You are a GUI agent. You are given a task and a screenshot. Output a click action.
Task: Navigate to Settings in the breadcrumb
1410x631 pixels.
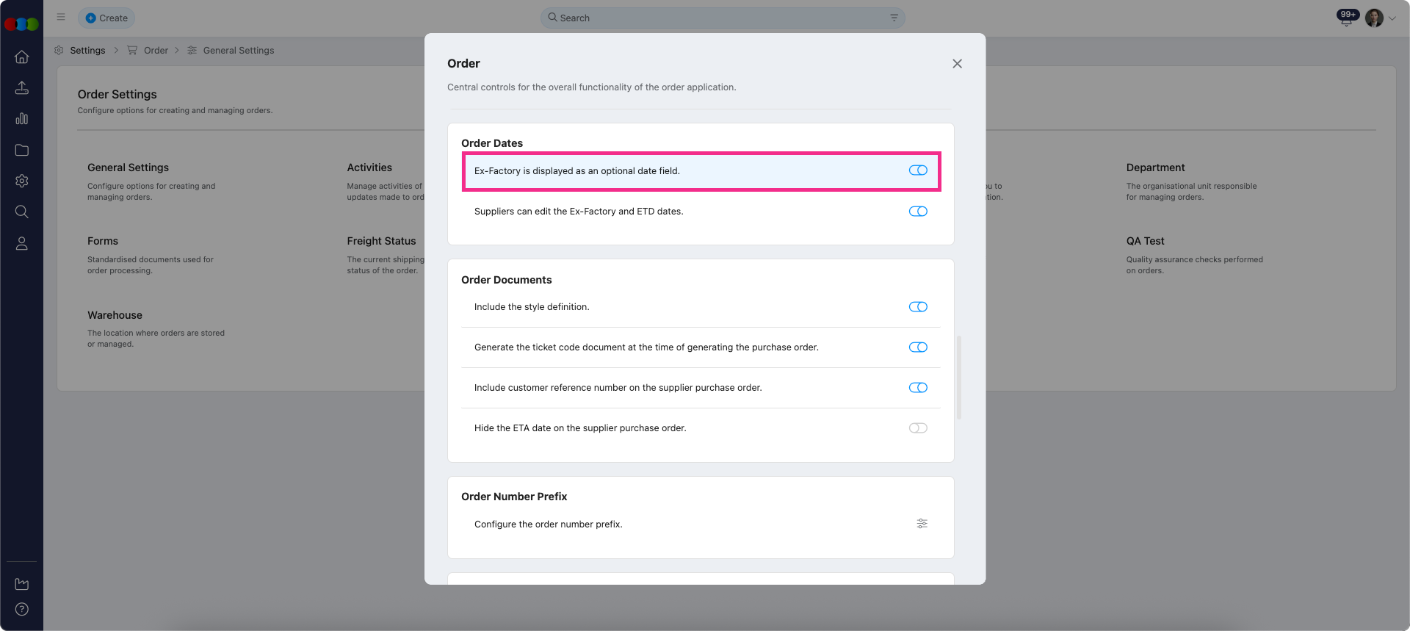point(87,50)
